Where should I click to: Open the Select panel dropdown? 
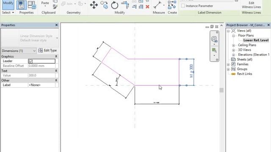coord(8,13)
